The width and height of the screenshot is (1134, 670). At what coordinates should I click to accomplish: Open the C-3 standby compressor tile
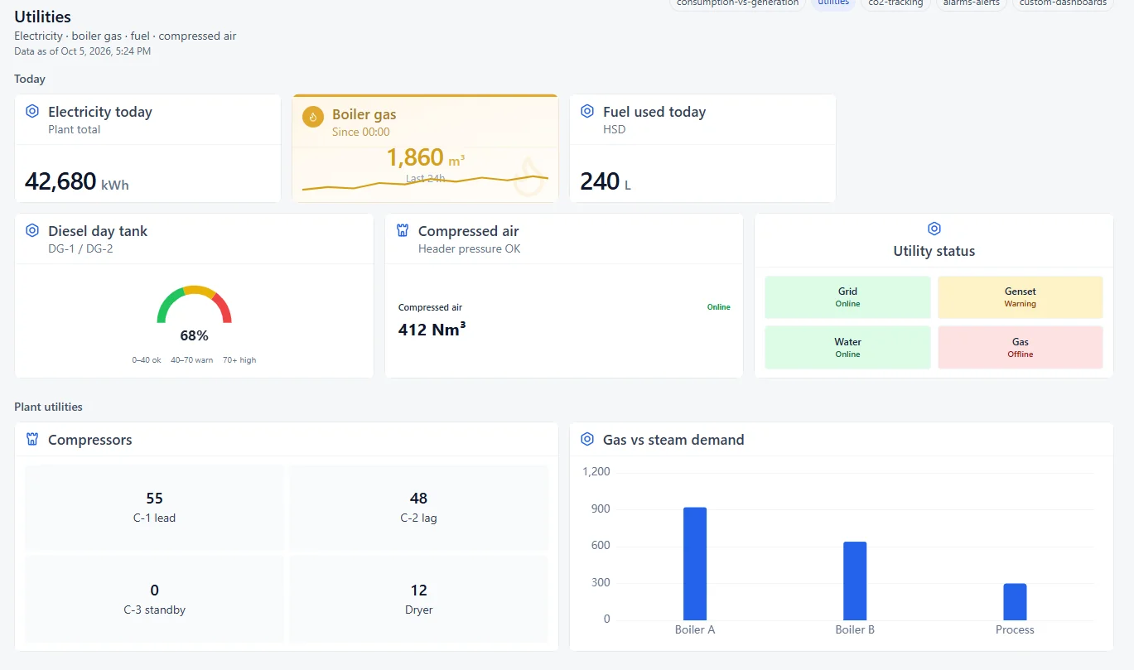[154, 599]
